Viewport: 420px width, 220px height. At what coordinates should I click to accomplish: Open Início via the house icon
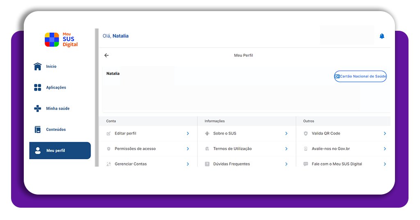coord(37,66)
